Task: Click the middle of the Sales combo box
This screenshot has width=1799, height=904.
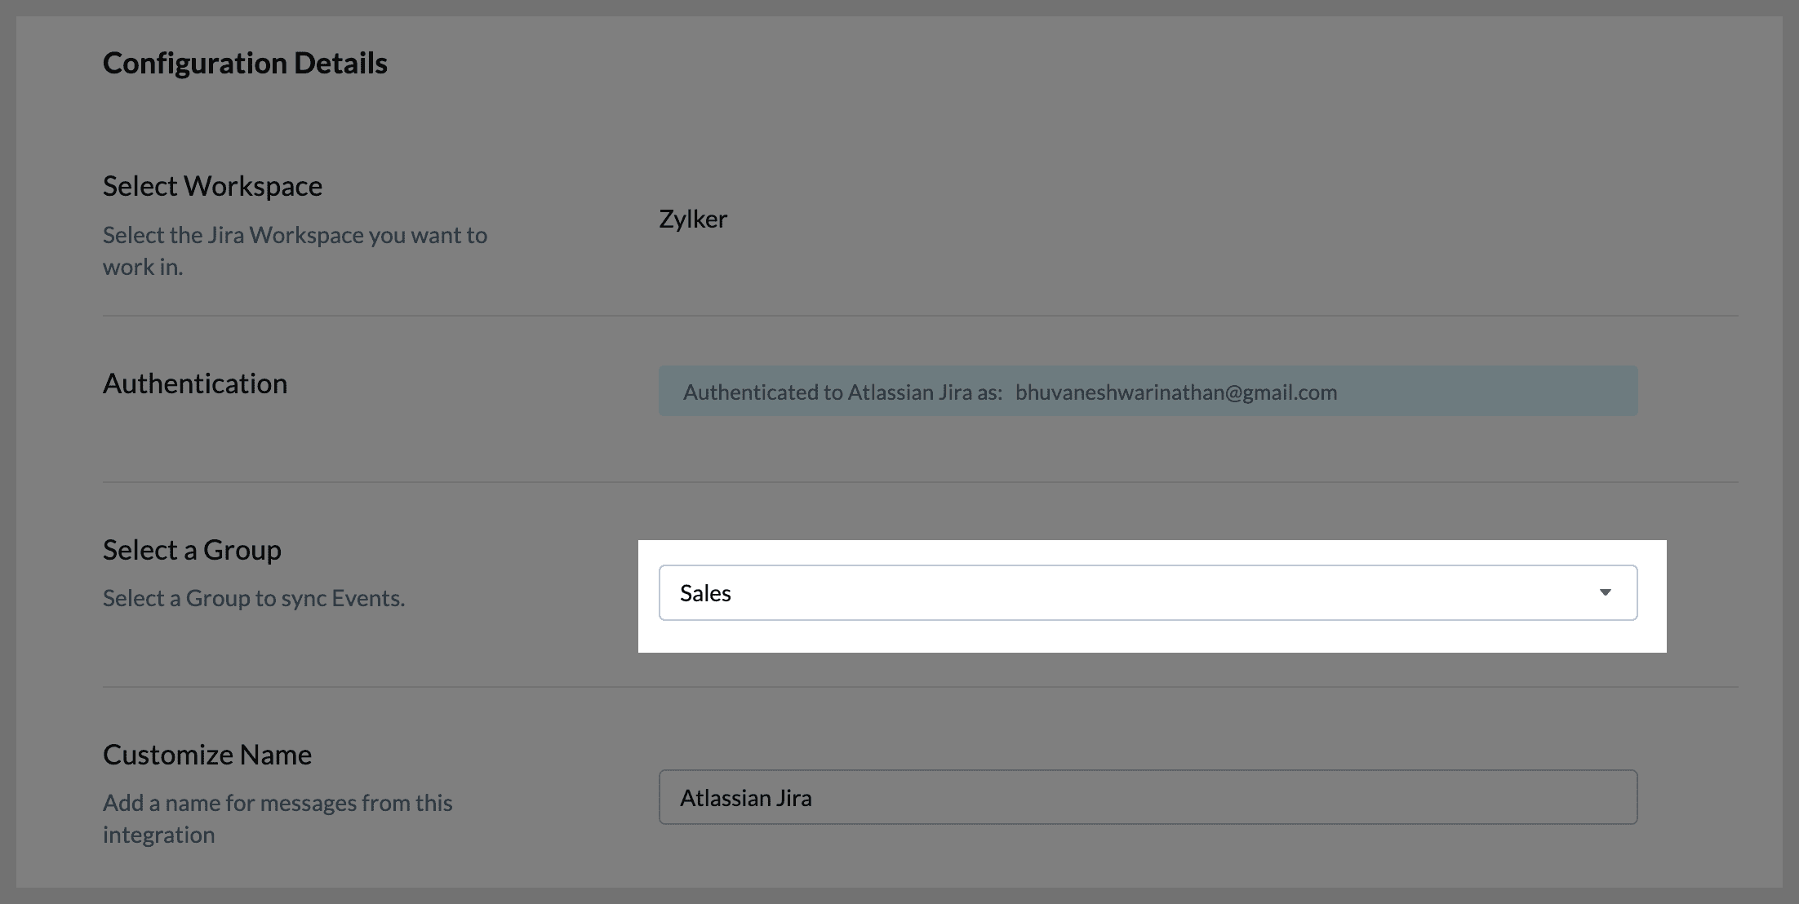Action: (x=1147, y=593)
